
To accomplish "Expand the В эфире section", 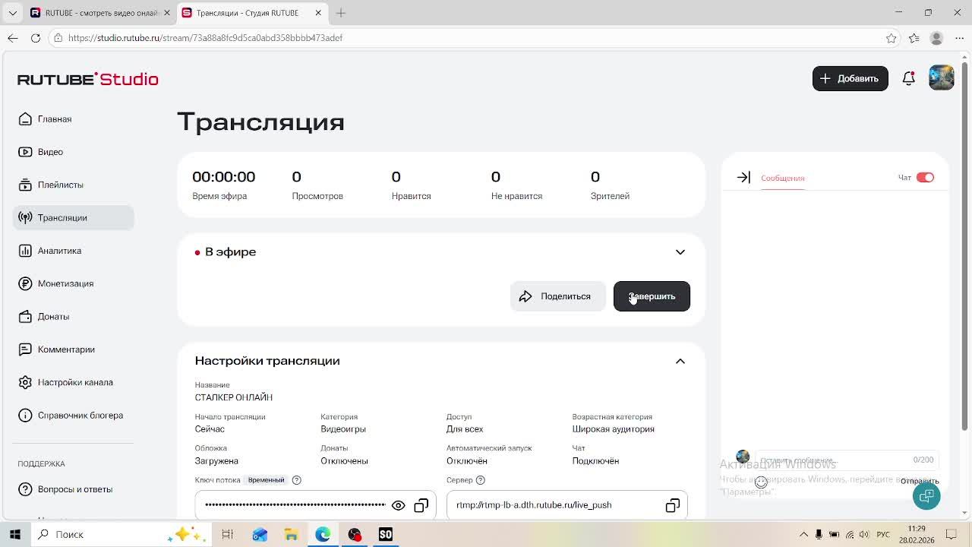I will pyautogui.click(x=680, y=252).
